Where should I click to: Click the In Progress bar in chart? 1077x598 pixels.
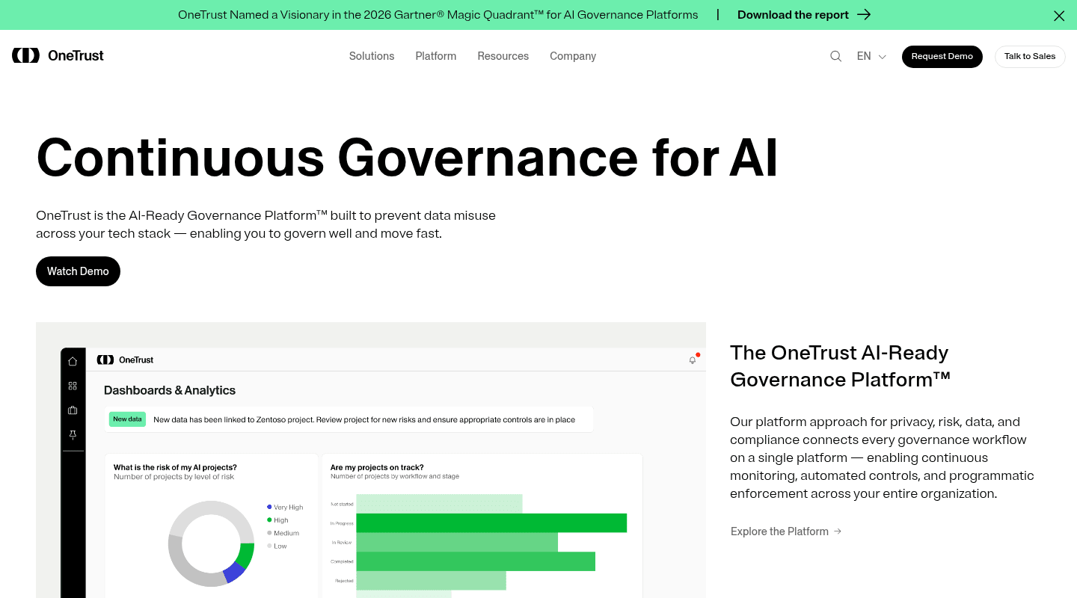tap(491, 523)
